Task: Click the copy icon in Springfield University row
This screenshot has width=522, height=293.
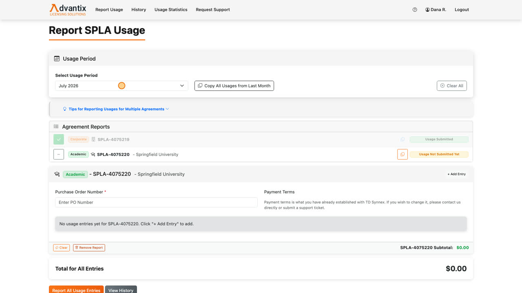Action: tap(403, 155)
